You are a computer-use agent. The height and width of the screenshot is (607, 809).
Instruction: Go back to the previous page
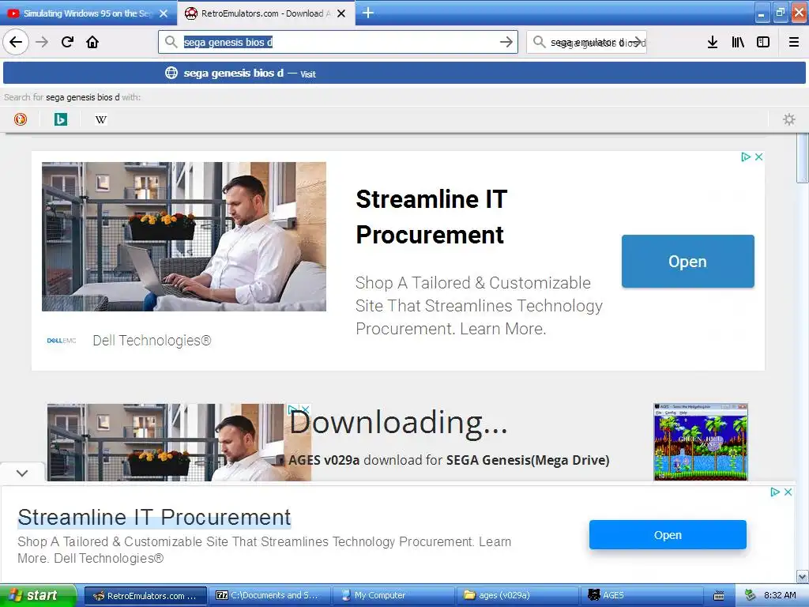16,42
